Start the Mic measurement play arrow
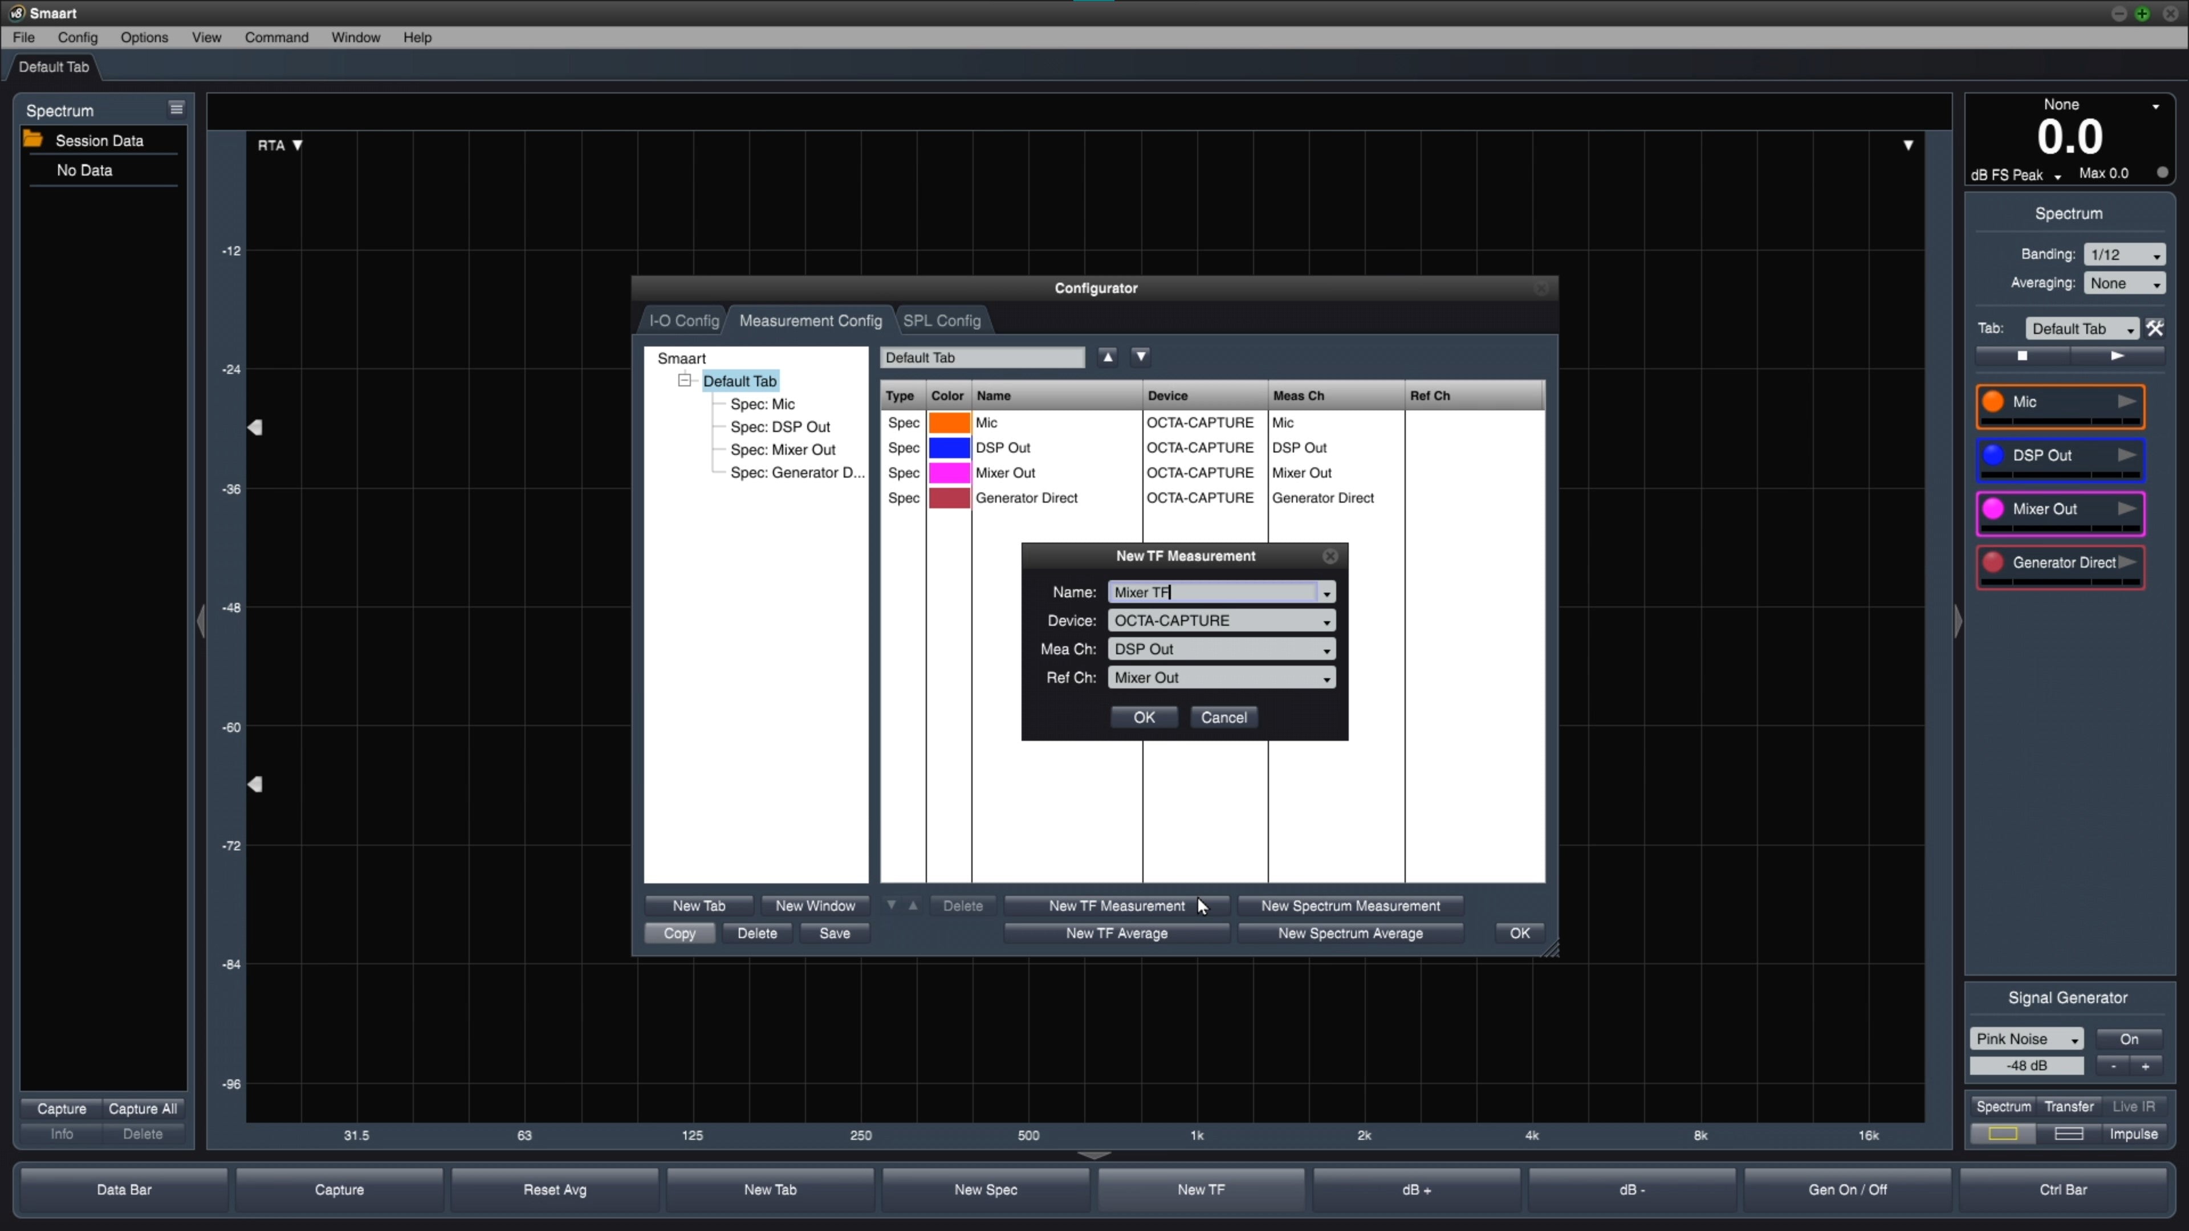Screen dimensions: 2189x1231 pyautogui.click(x=2126, y=402)
